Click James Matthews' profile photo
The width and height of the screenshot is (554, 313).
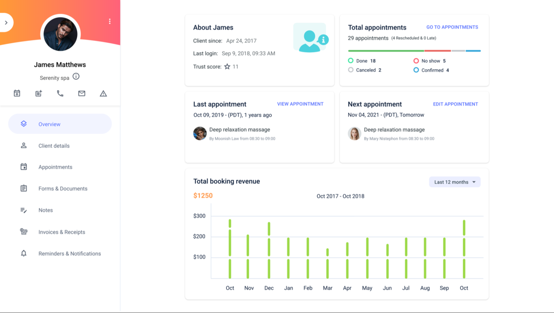(60, 34)
